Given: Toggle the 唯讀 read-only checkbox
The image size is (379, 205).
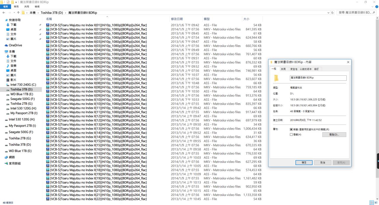Looking at the screenshot, I should (291, 130).
